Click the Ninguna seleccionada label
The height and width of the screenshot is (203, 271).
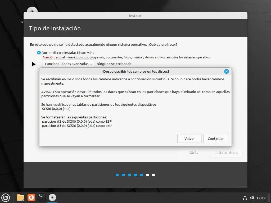(114, 64)
